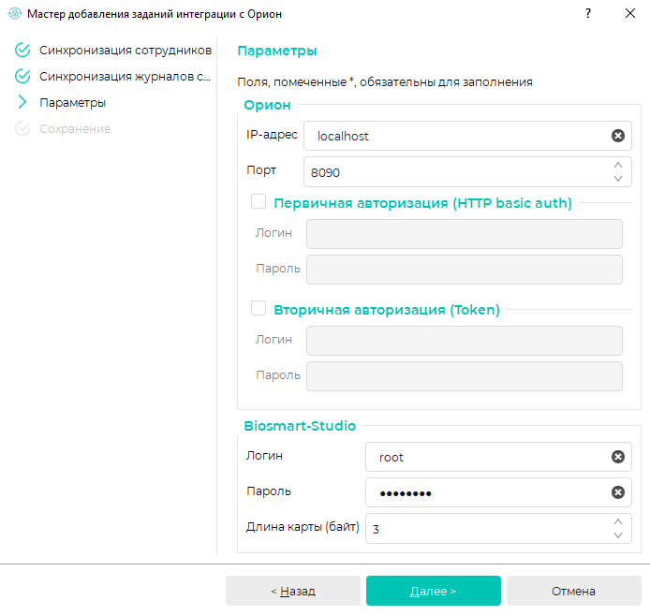
Task: Click the Длина карты (байт) label
Action: pyautogui.click(x=303, y=527)
